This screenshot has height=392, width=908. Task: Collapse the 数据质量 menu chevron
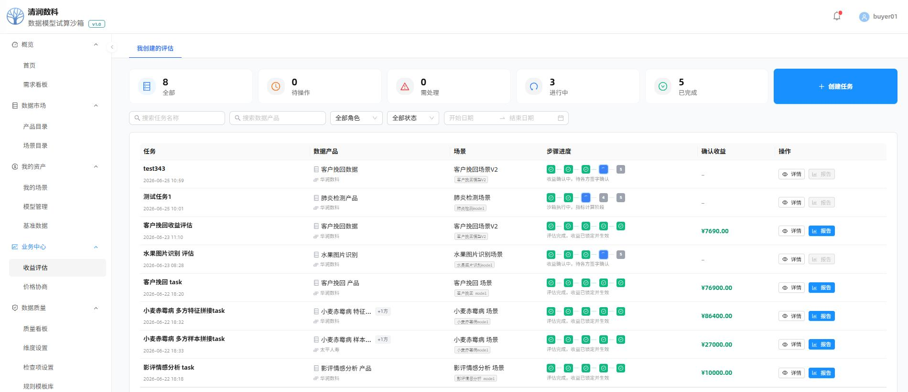click(x=96, y=308)
